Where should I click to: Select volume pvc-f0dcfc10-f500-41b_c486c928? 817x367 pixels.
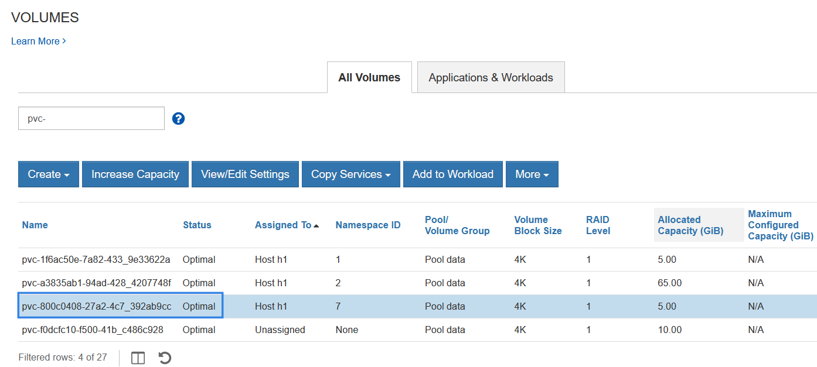coord(93,330)
